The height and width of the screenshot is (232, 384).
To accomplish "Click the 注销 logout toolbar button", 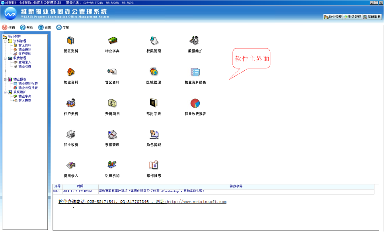I will 8,27.
